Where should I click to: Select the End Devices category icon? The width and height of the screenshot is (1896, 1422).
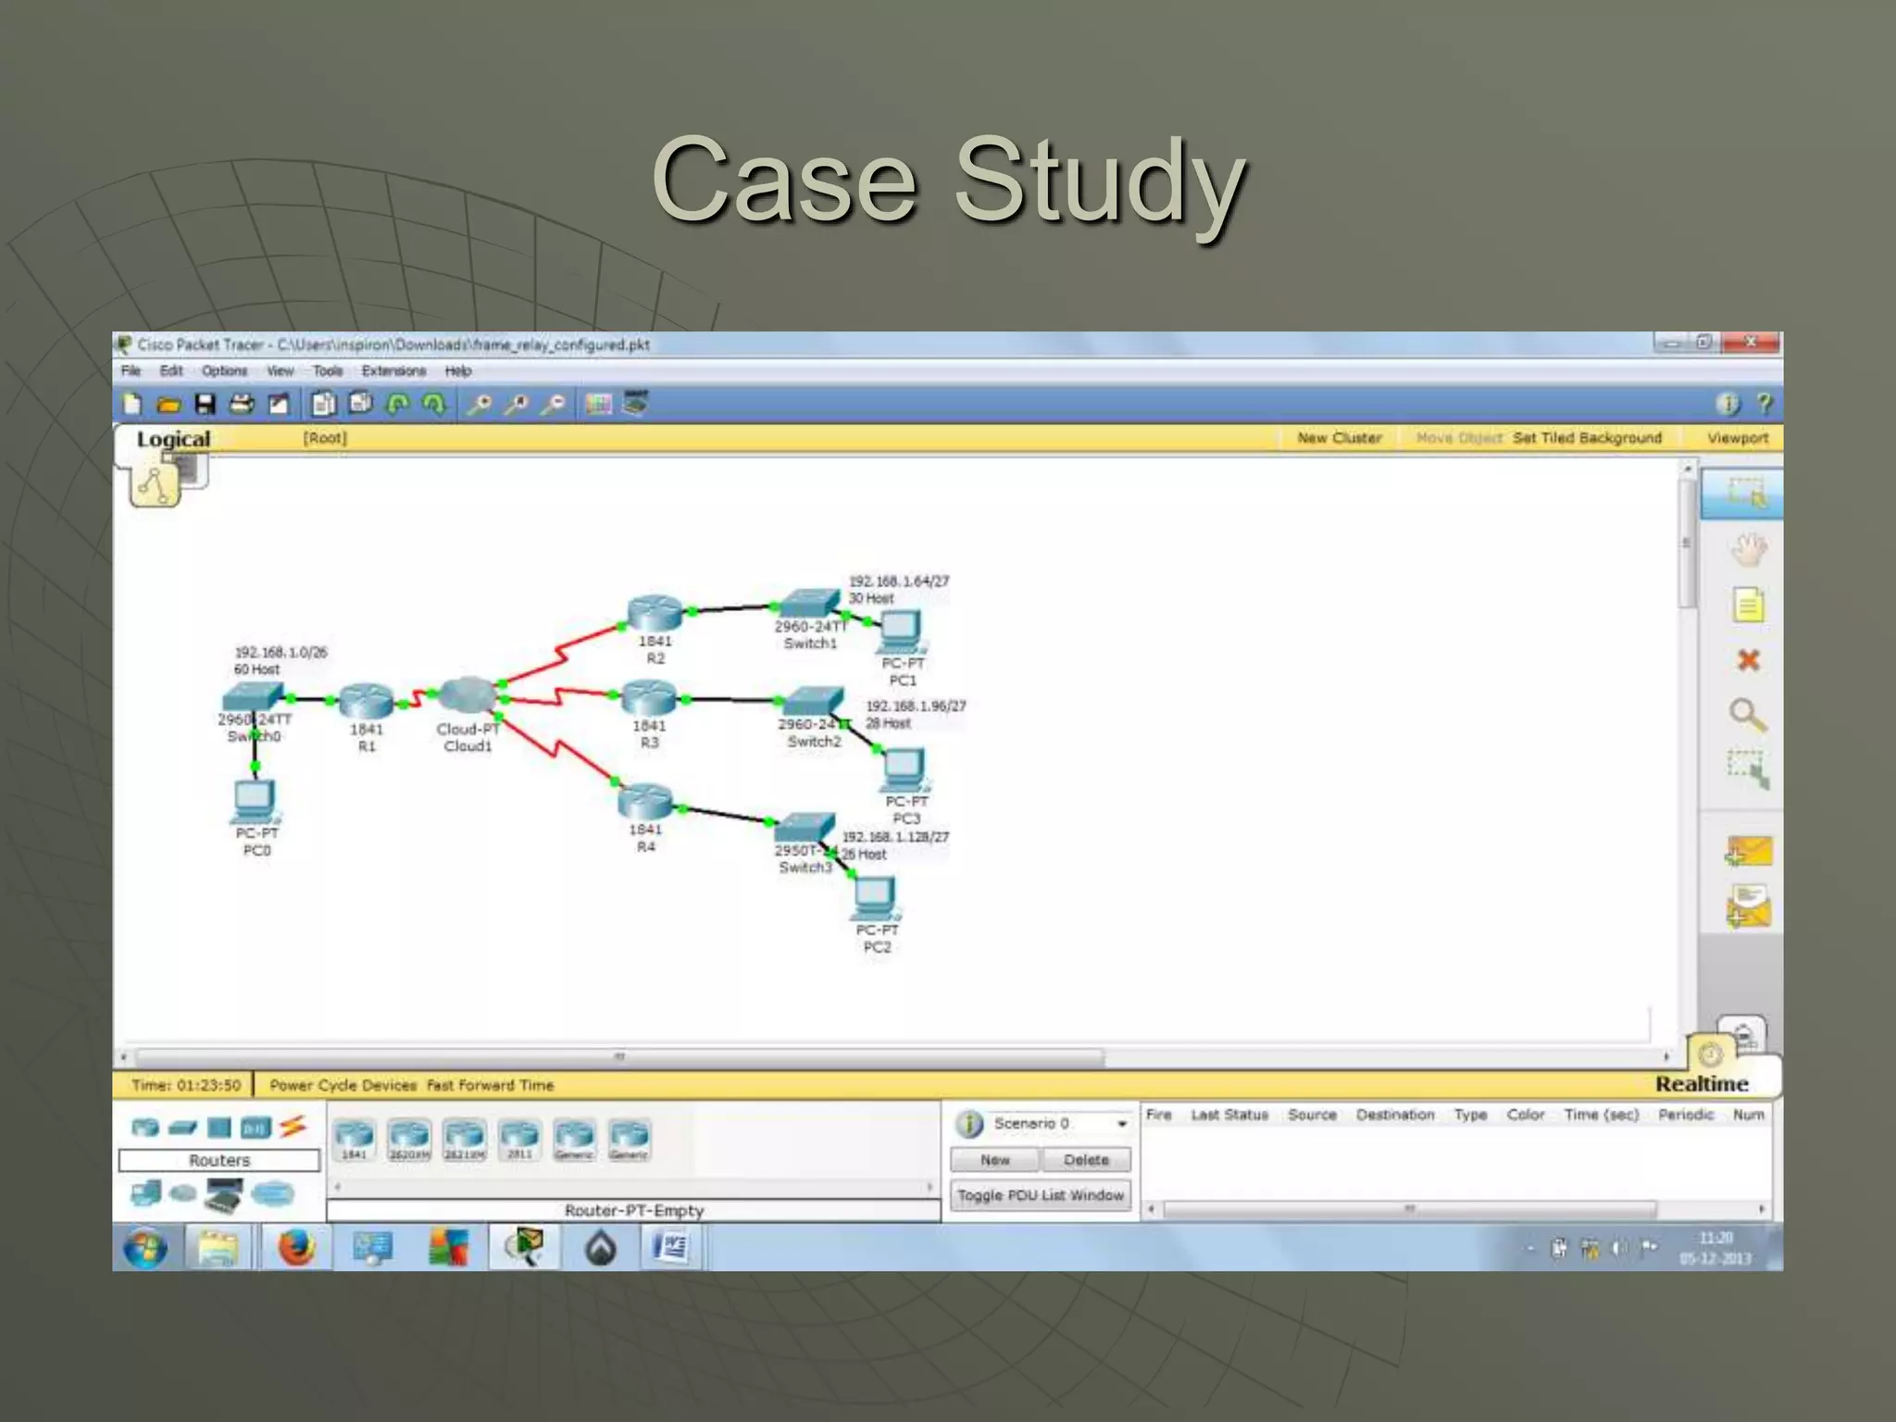click(146, 1193)
